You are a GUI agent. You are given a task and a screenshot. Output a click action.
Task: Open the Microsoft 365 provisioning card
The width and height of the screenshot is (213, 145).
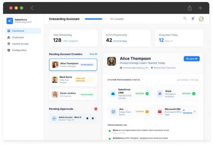pyautogui.click(x=176, y=111)
